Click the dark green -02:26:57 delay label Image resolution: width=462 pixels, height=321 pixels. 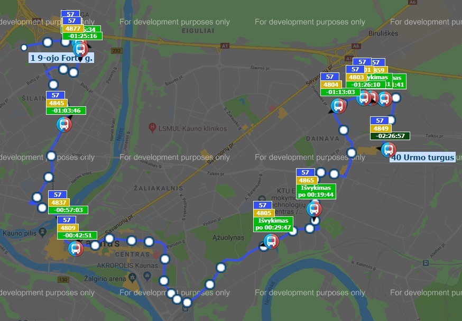coord(391,136)
